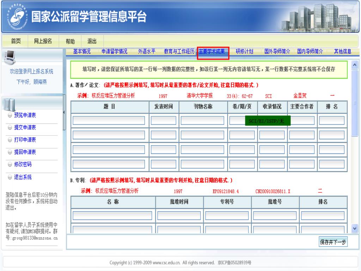The width and height of the screenshot is (361, 271).
Task: Click the www.csc.edu.cn copyright footer text
Action: 166,263
